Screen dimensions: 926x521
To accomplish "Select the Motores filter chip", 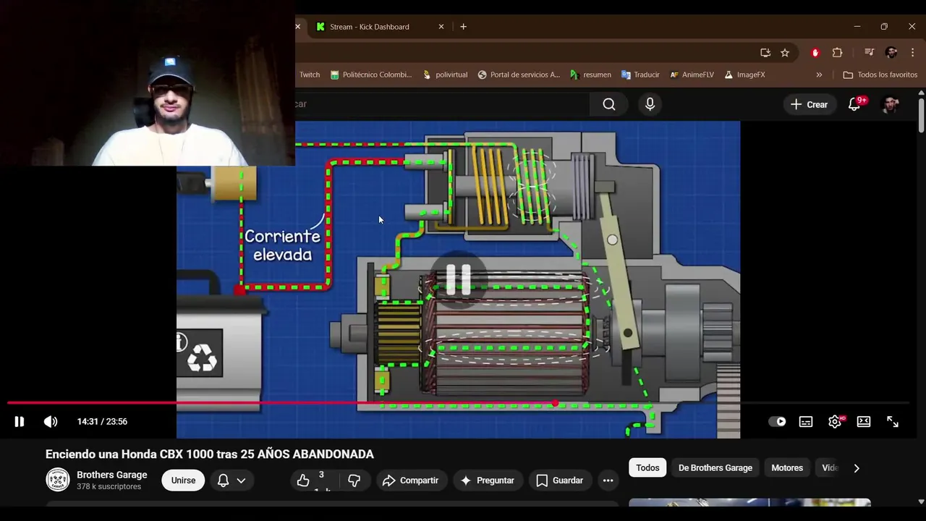I will click(x=787, y=468).
